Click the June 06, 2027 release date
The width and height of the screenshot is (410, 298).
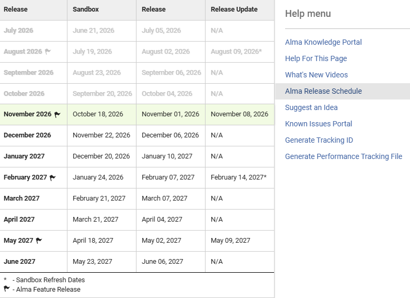(162, 262)
